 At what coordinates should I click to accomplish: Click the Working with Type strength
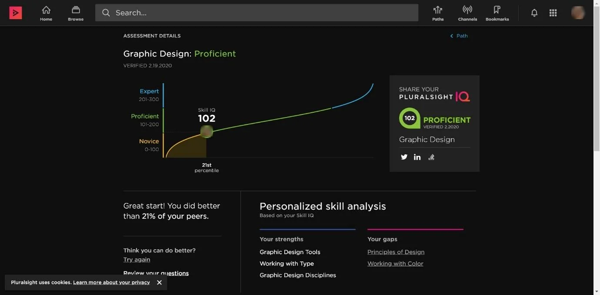point(287,264)
